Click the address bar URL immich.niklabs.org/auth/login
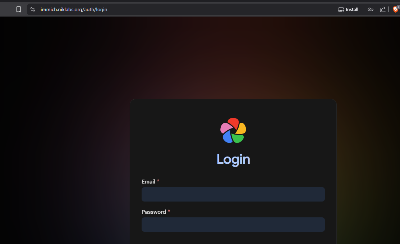 click(74, 9)
